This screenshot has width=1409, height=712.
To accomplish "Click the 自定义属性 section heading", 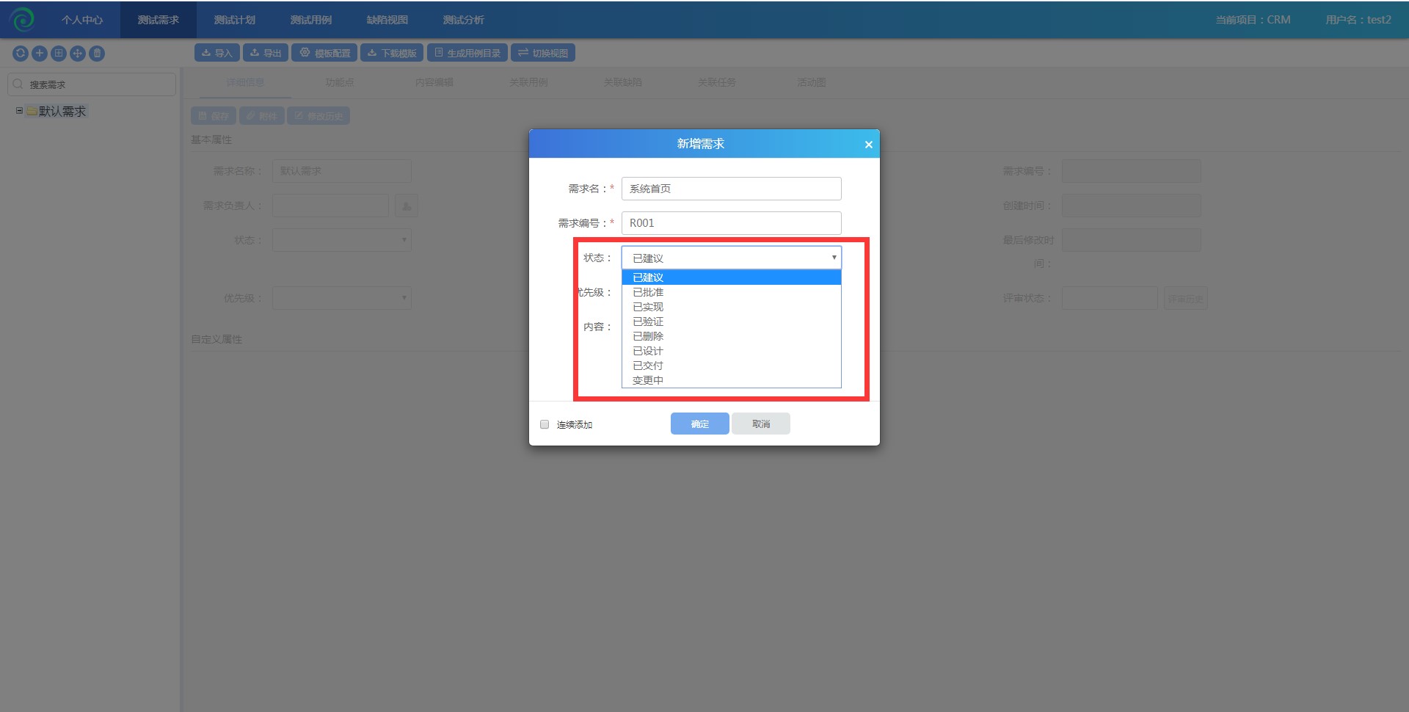I will (x=216, y=339).
